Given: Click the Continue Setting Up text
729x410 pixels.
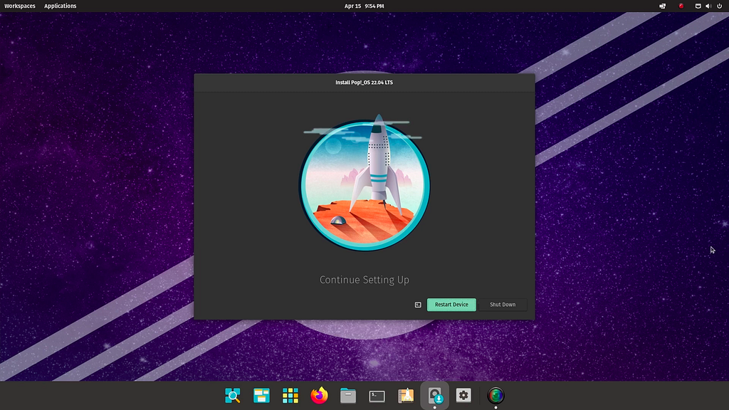Looking at the screenshot, I should tap(364, 280).
